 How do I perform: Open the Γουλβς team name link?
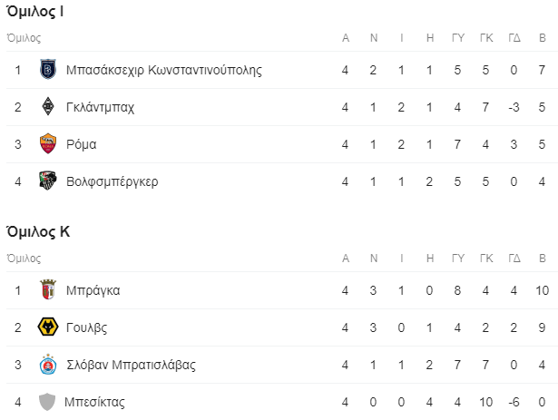pos(86,327)
